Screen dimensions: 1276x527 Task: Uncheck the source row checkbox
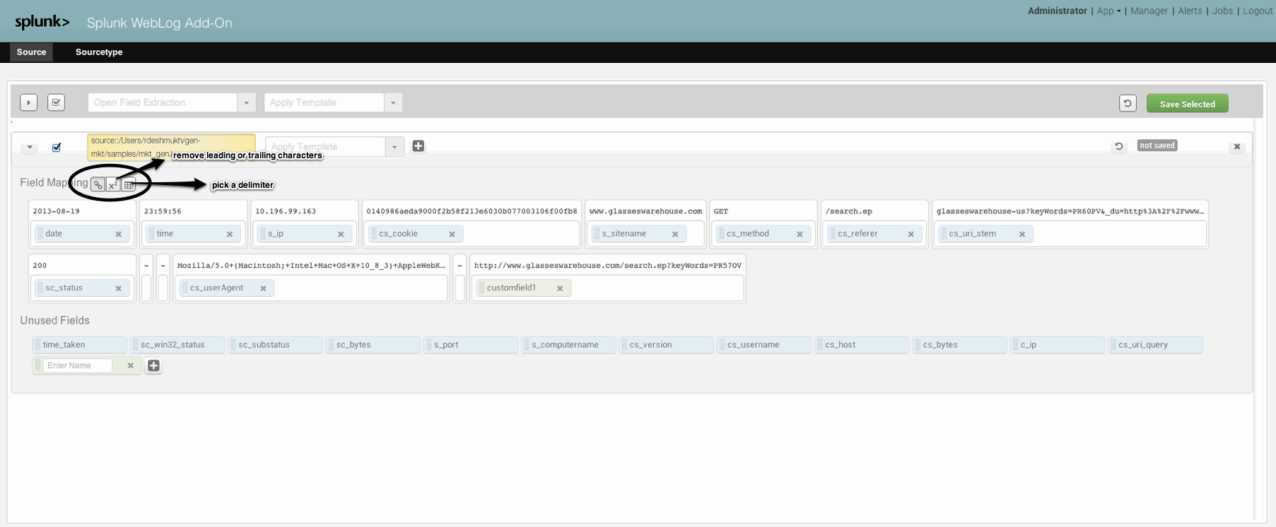(x=57, y=147)
